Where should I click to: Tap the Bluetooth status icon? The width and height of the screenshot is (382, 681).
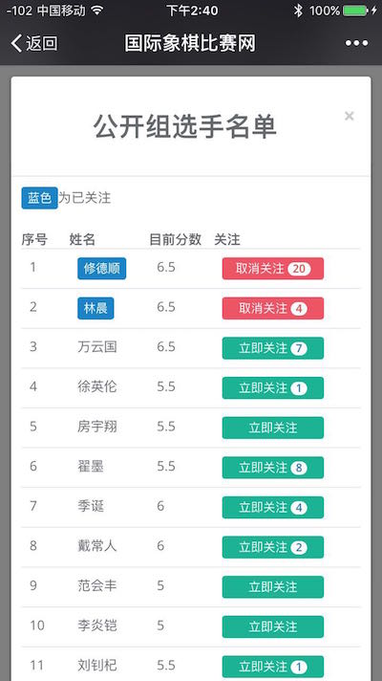298,11
